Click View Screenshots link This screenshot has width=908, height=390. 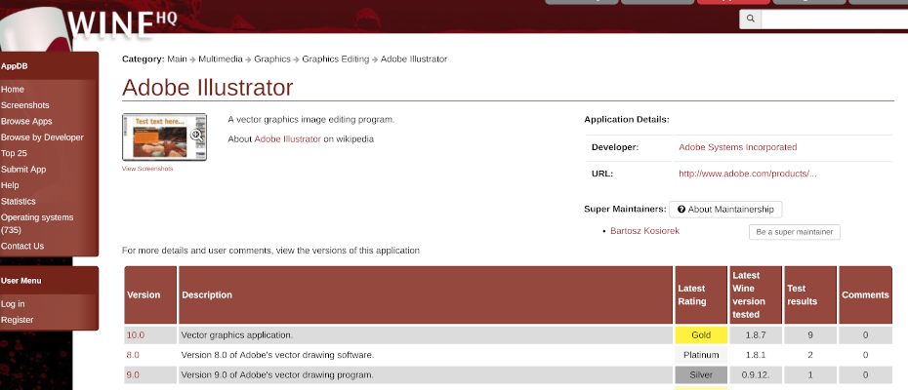147,169
